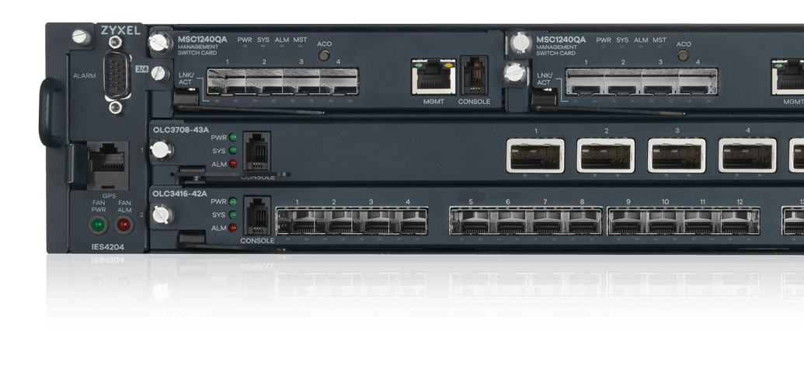Click the OLC3708-43A card label
804x376 pixels.
click(179, 128)
